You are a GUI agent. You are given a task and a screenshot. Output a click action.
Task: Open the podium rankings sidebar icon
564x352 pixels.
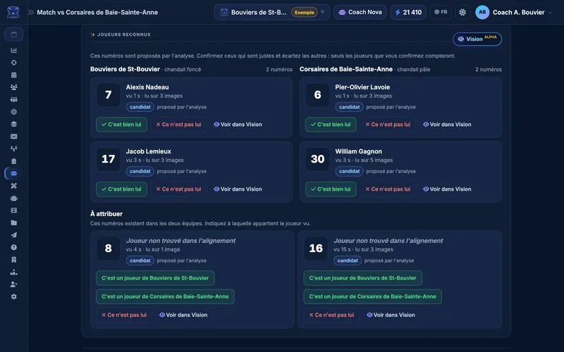(x=13, y=272)
